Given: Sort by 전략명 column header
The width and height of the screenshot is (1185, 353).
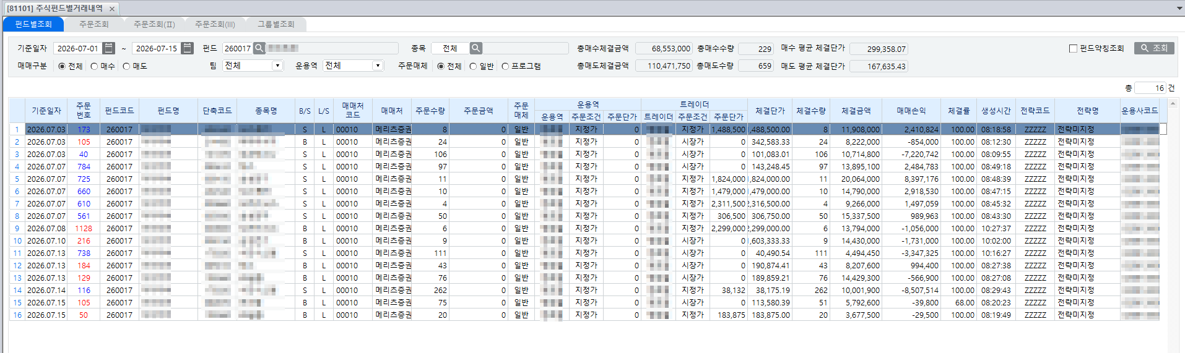Looking at the screenshot, I should [x=1087, y=111].
